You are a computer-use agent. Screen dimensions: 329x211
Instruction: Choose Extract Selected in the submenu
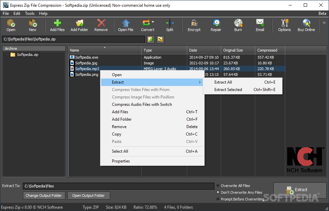243,90
